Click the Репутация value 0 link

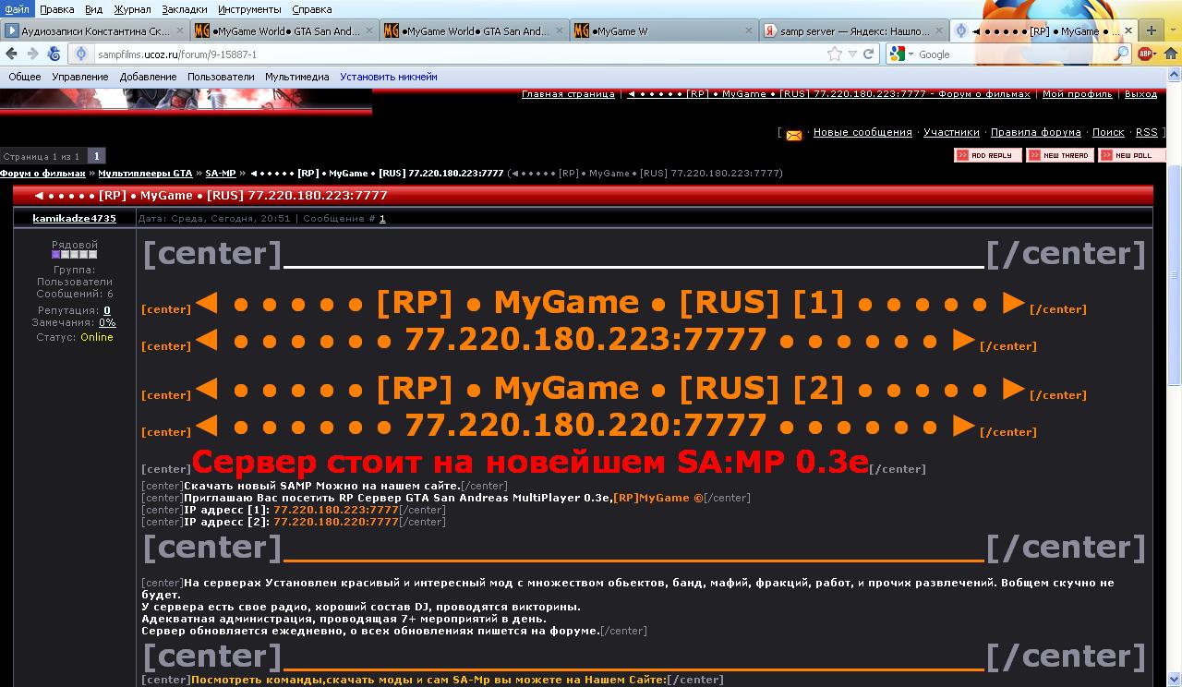pos(107,311)
